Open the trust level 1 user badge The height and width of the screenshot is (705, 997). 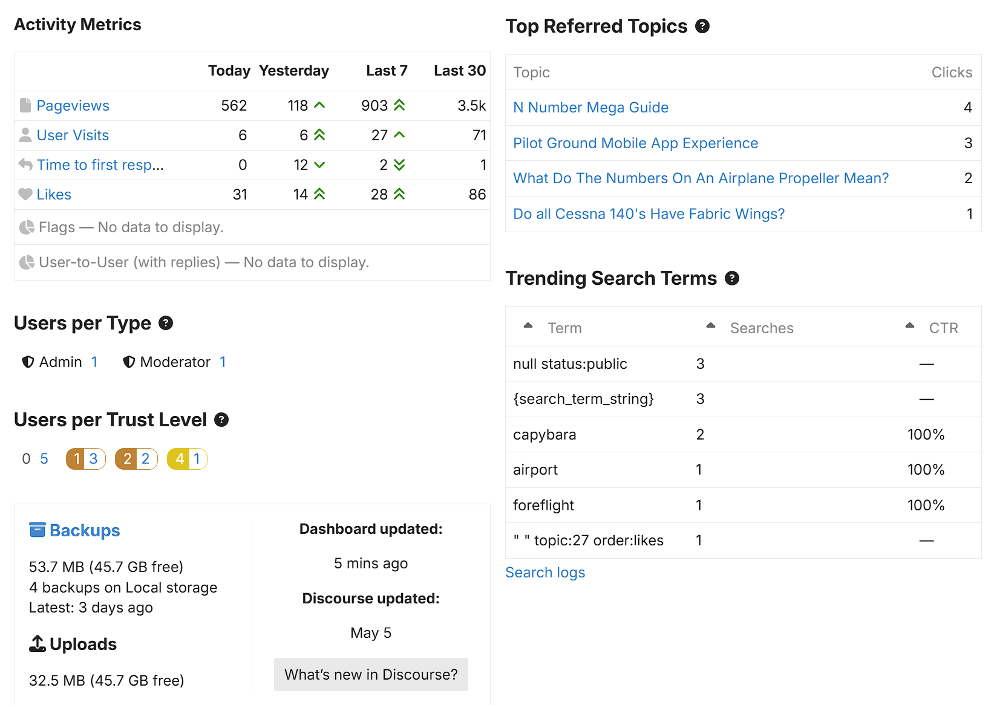[x=86, y=459]
